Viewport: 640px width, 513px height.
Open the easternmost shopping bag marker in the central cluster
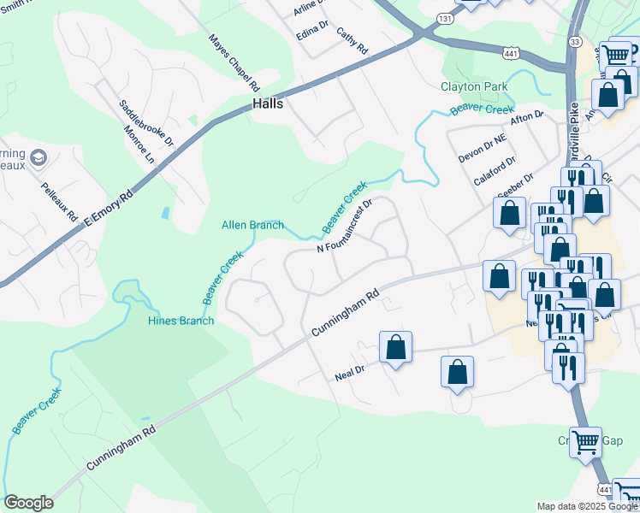(604, 297)
